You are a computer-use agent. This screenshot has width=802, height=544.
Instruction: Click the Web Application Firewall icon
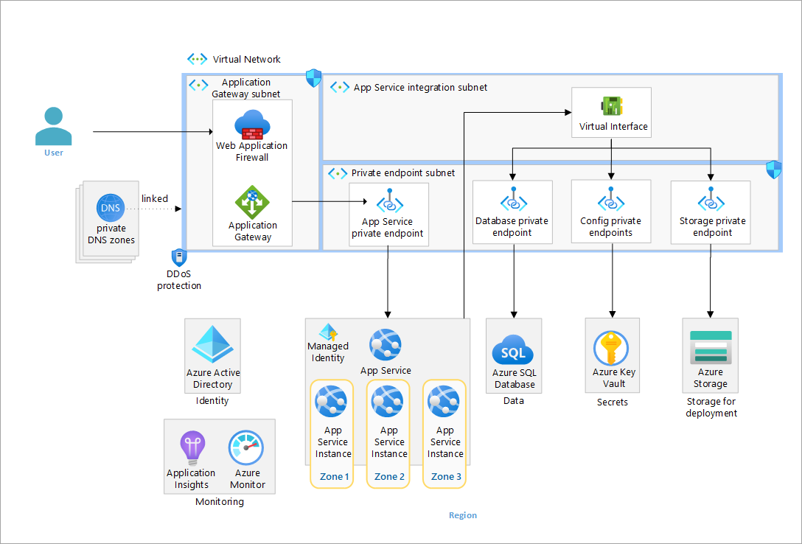coord(252,125)
